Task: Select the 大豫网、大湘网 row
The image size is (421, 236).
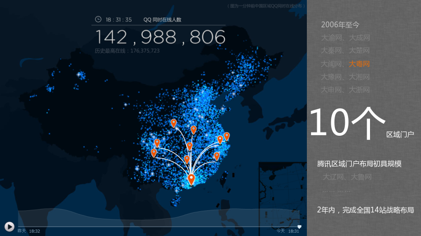Action: [x=345, y=77]
